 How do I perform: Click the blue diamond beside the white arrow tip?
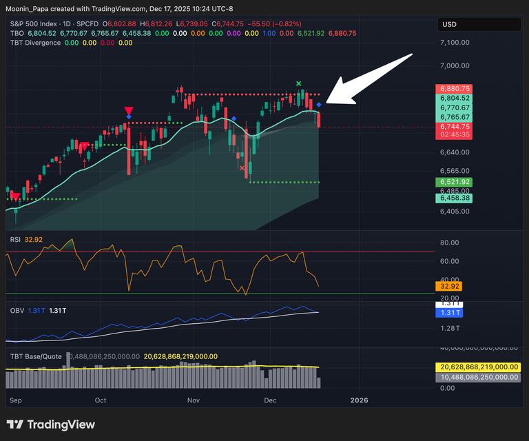tap(319, 104)
